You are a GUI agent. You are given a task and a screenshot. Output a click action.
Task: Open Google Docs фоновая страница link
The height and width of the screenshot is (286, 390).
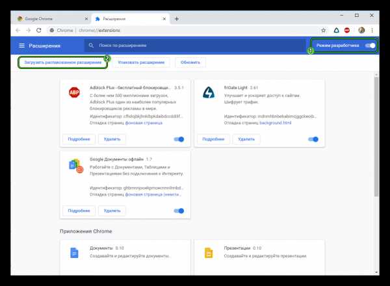tap(153, 194)
